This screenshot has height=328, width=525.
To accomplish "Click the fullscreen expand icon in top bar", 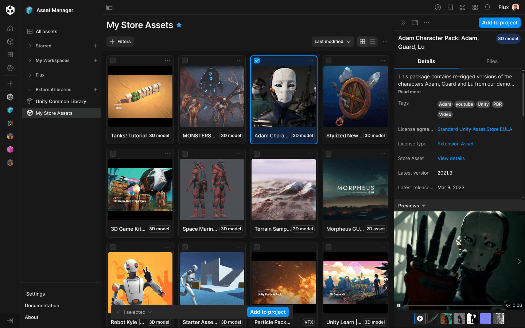I will [463, 7].
